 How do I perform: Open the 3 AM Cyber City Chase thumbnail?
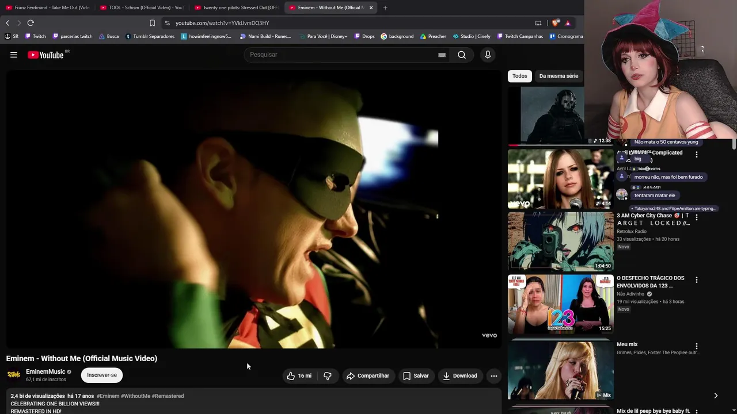point(560,241)
